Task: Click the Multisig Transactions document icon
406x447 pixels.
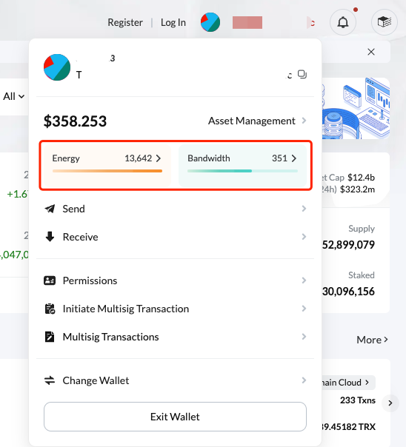Action: (50, 337)
